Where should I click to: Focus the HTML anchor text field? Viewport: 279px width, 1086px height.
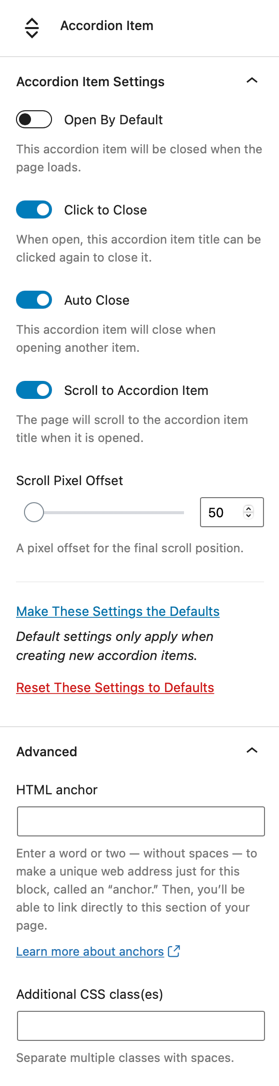pyautogui.click(x=141, y=821)
